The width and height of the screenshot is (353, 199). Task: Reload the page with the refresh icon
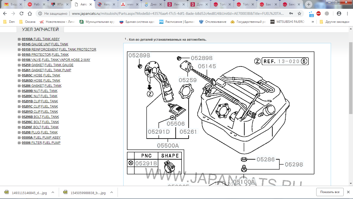click(x=21, y=13)
